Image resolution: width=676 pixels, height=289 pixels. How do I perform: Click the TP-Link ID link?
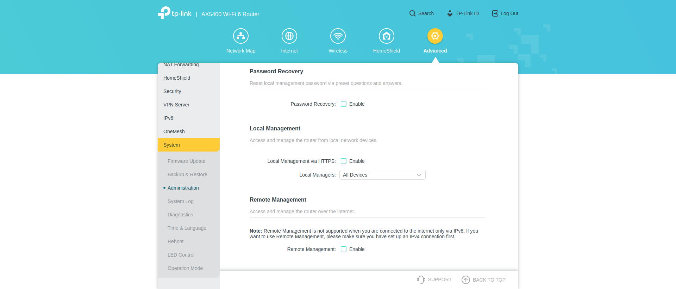(x=463, y=13)
